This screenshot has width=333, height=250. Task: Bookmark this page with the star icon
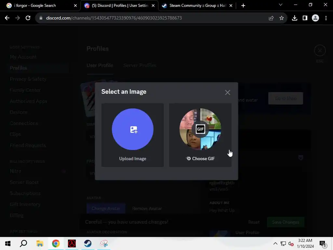pyautogui.click(x=282, y=18)
